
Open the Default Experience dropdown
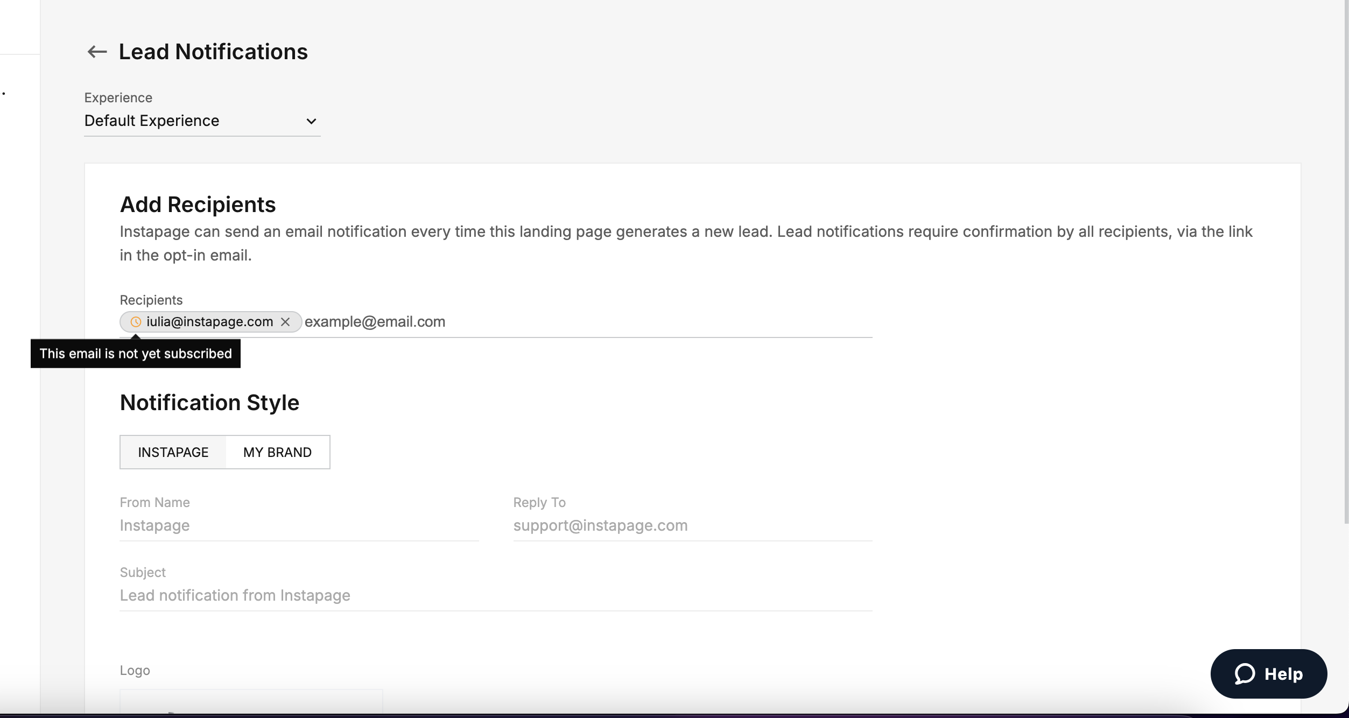[202, 121]
